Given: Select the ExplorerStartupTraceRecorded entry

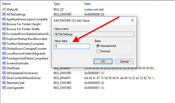Looking at the screenshot, I should click(27, 39).
